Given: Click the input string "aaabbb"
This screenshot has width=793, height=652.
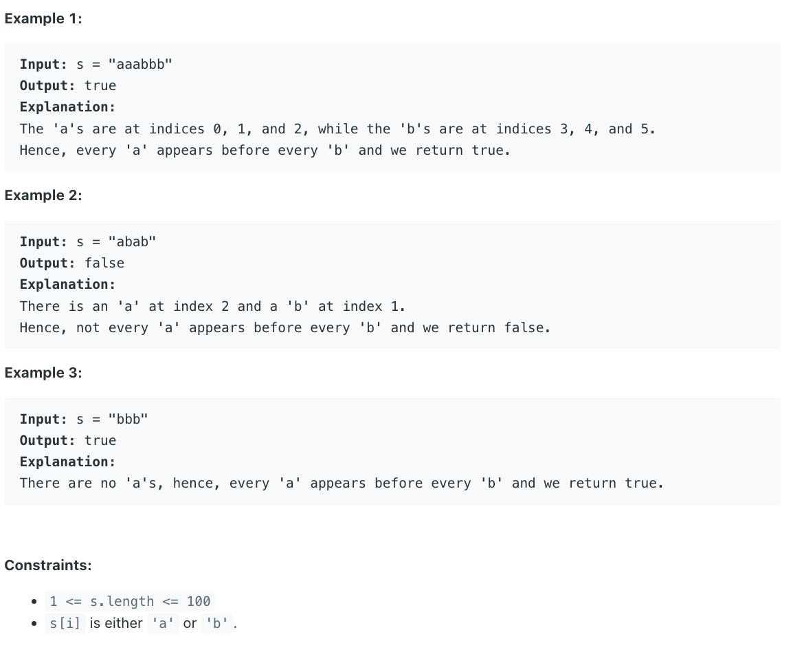Looking at the screenshot, I should tap(140, 65).
